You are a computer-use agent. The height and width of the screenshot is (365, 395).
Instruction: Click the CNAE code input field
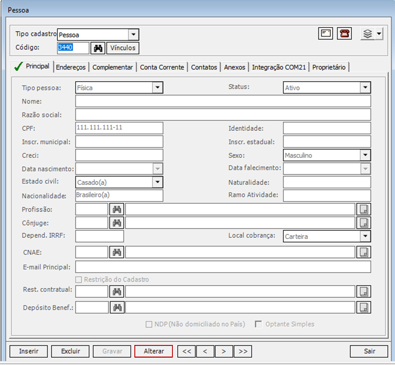coord(92,252)
